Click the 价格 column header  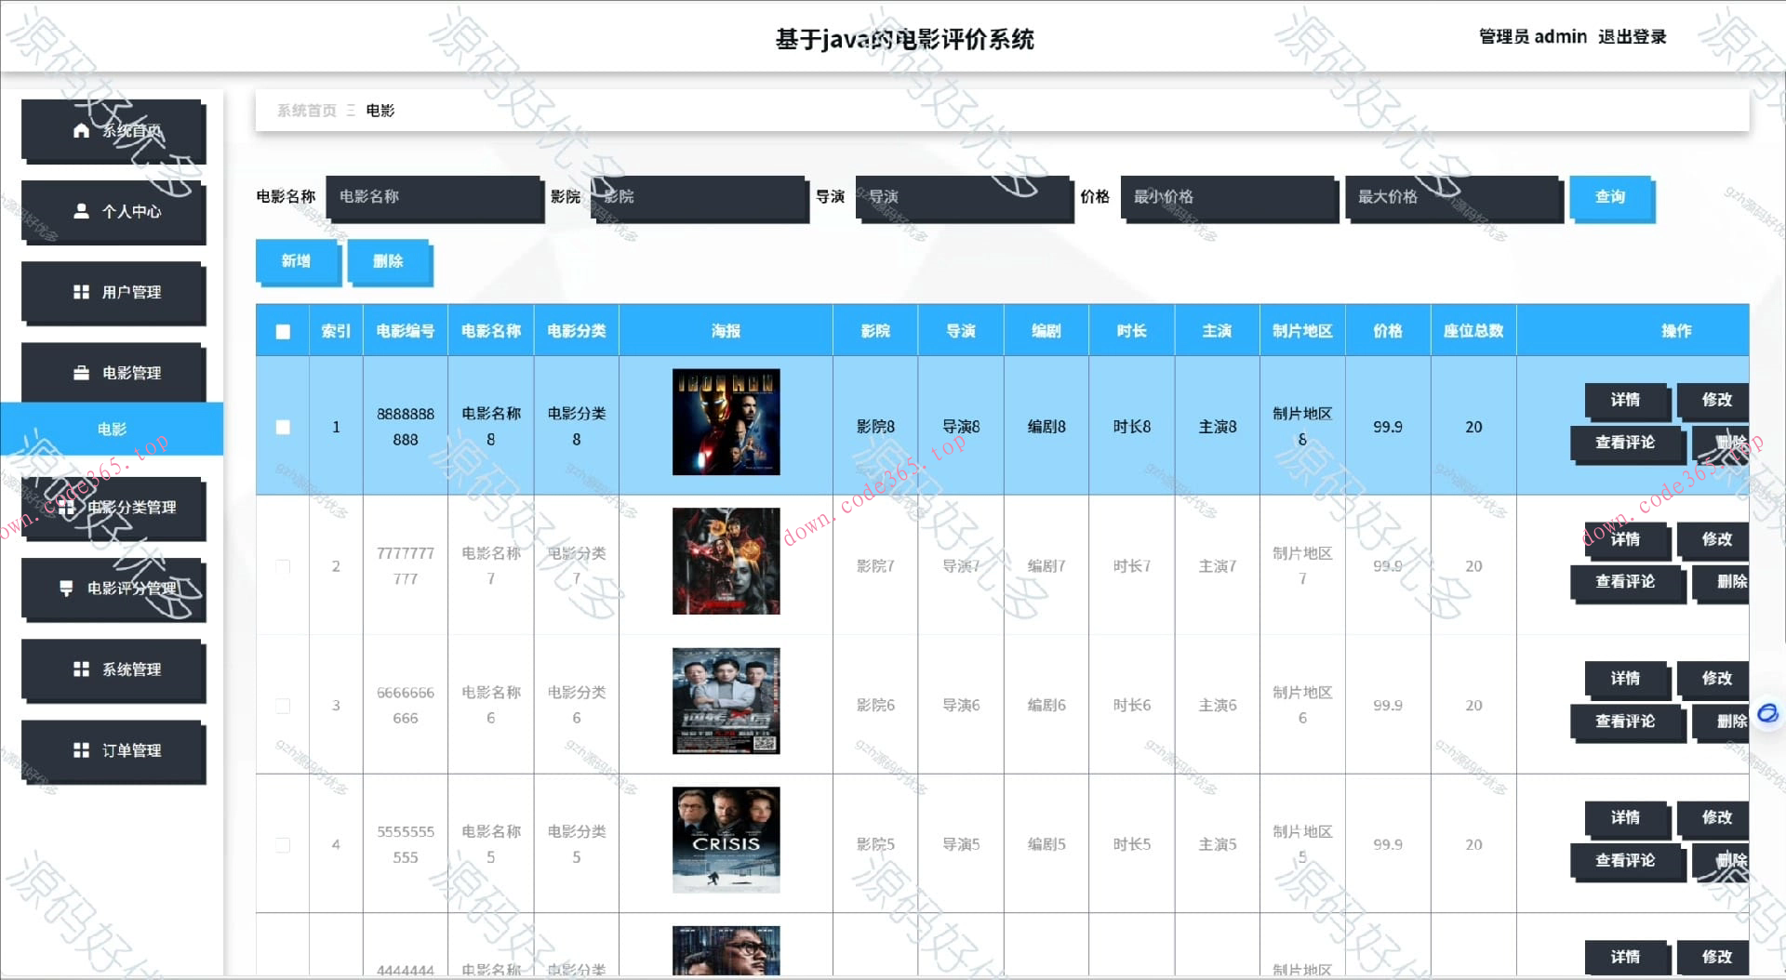1388,331
